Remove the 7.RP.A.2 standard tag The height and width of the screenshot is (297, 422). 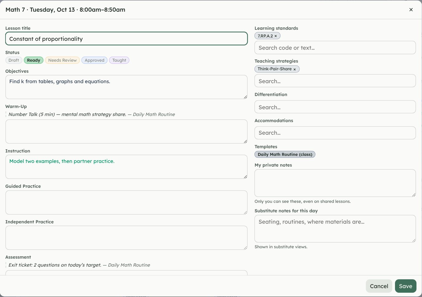point(276,36)
